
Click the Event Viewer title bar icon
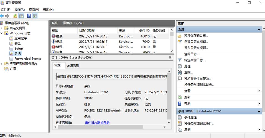click(x=2, y=3)
